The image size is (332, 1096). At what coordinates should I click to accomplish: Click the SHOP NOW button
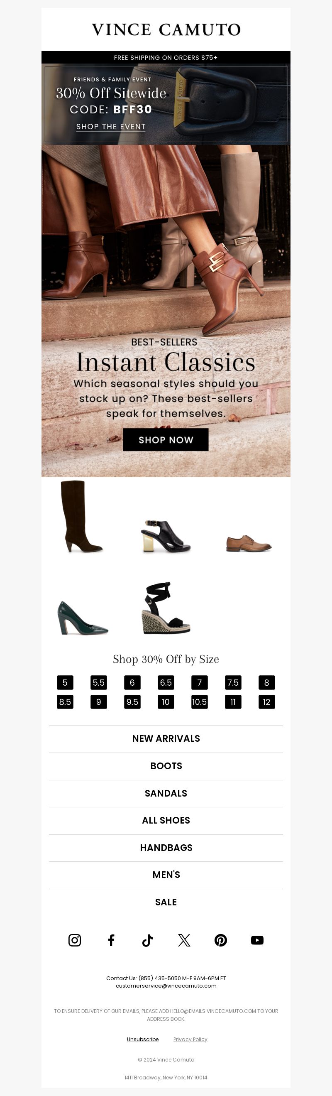(166, 439)
